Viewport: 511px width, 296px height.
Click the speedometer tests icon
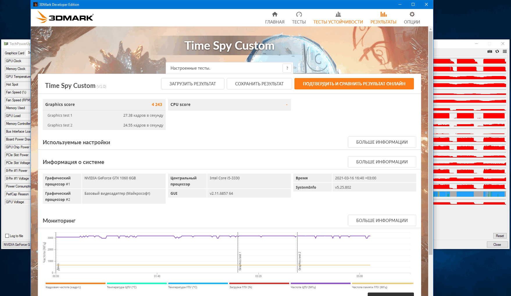pos(299,14)
